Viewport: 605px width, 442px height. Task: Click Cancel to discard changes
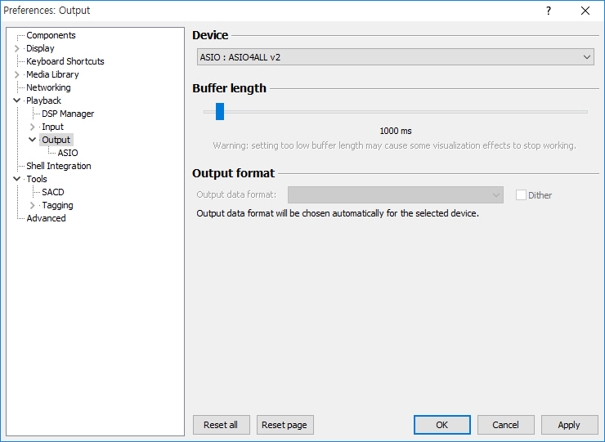pyautogui.click(x=505, y=425)
